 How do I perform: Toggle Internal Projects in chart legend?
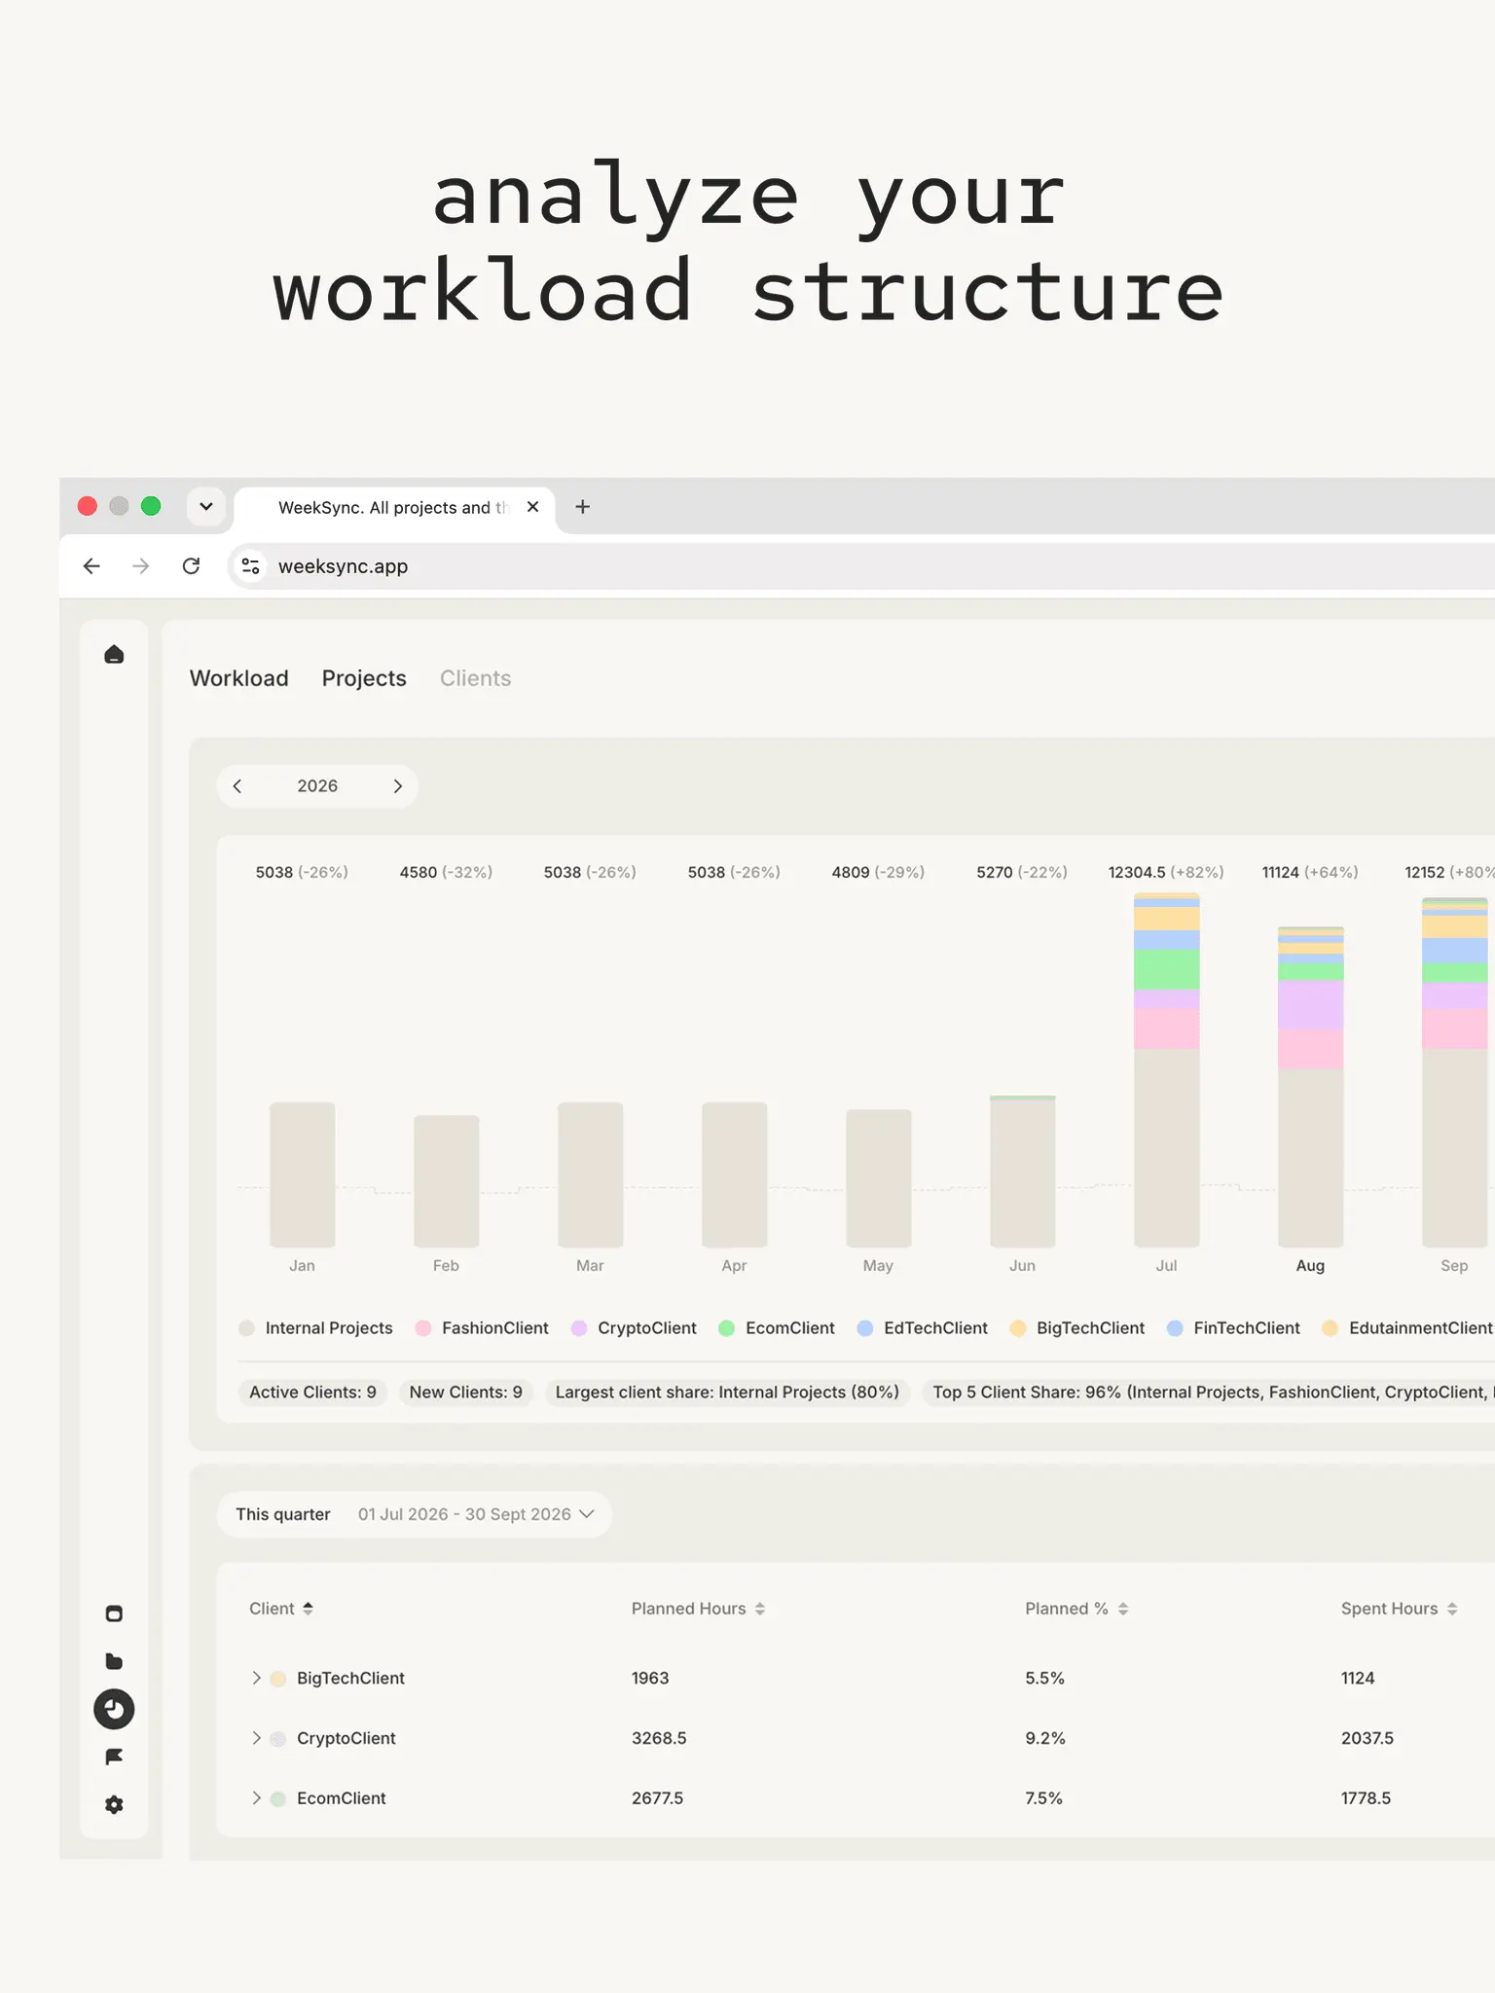tap(315, 1328)
